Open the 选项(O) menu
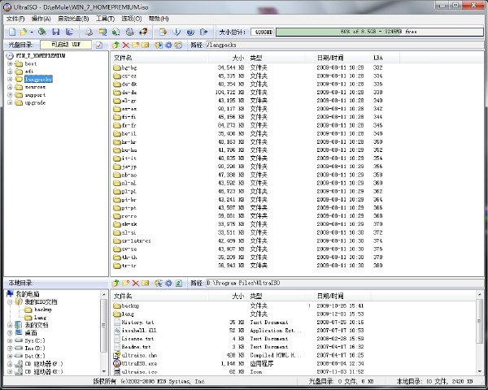The width and height of the screenshot is (488, 390). [x=131, y=19]
